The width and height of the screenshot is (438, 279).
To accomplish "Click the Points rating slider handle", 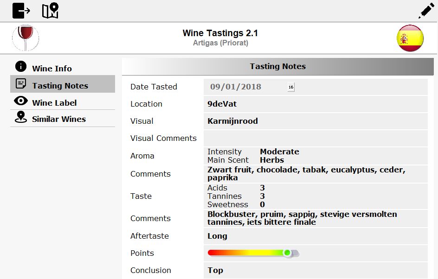I will click(287, 253).
